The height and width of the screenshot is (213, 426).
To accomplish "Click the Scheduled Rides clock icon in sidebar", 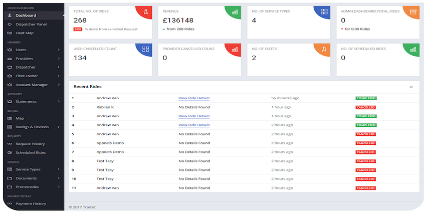I will pyautogui.click(x=10, y=153).
